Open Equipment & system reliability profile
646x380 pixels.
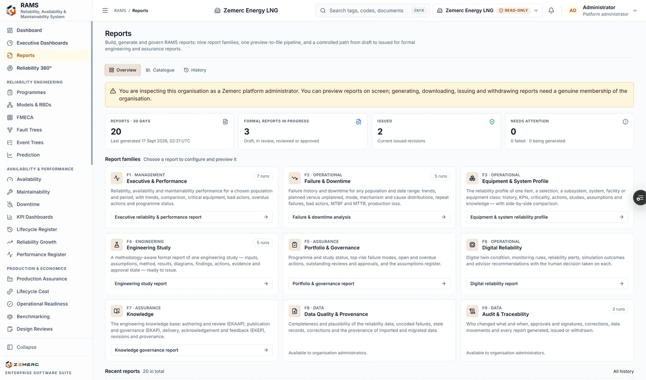[x=547, y=217]
